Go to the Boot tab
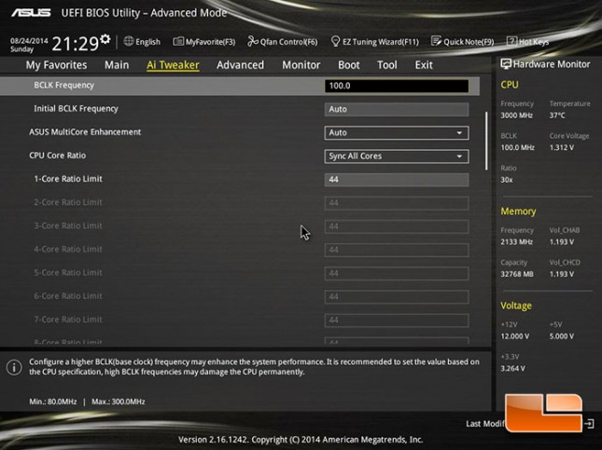Viewport: 602px width, 450px height. [349, 65]
